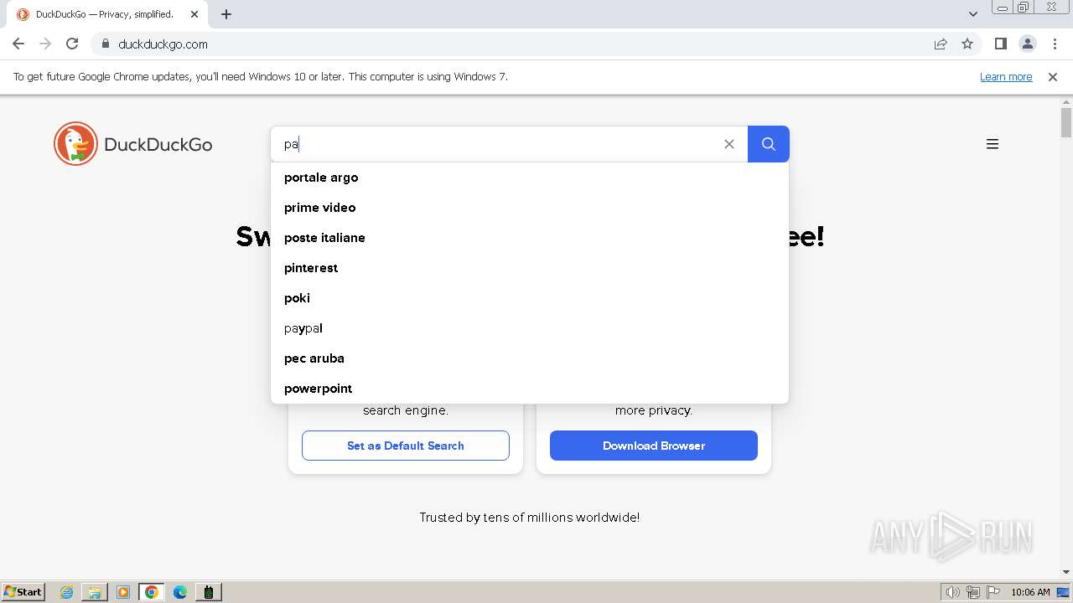
Task: Click the page vertical scrollbar thumb
Action: pos(1066,122)
